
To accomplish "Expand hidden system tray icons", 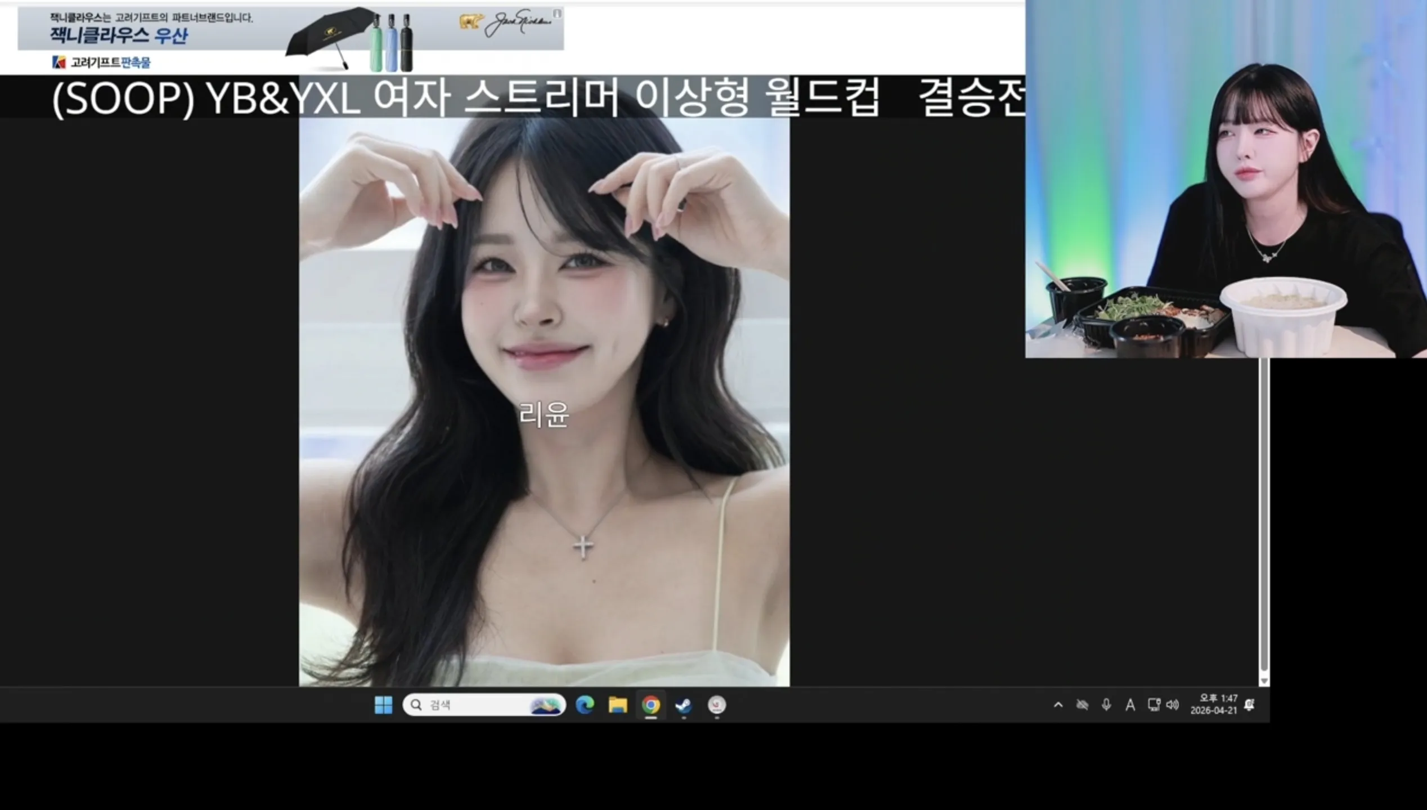I will pos(1058,705).
